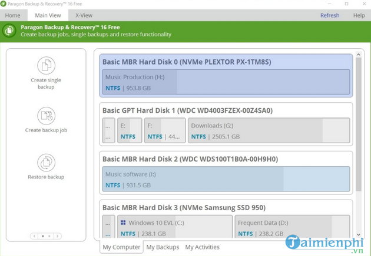
Task: Select the E: NTFS partition
Action: click(x=130, y=130)
